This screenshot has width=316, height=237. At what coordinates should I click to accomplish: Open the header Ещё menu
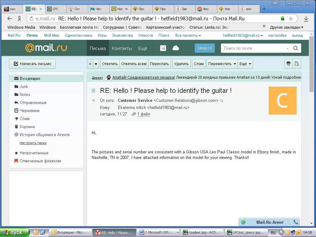[143, 48]
